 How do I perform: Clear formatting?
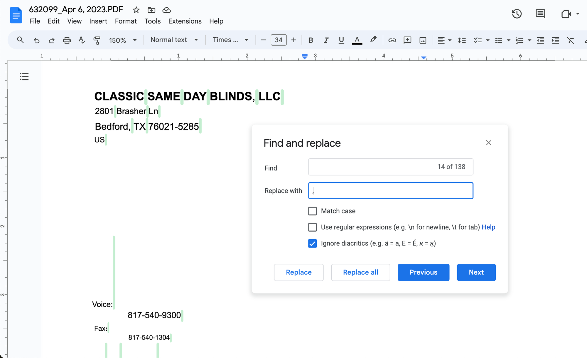571,40
